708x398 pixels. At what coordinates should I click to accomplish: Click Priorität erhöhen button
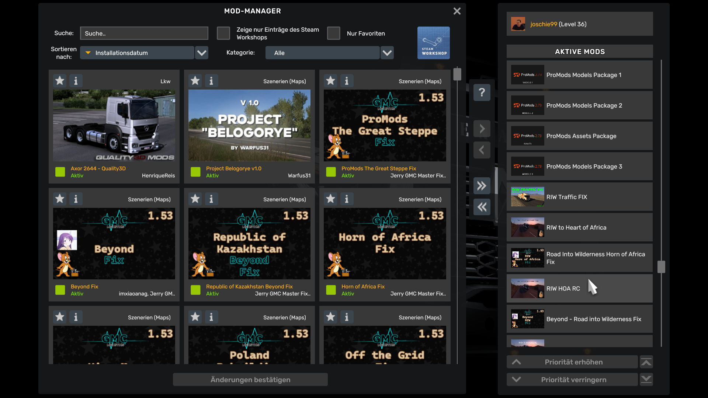click(x=572, y=362)
